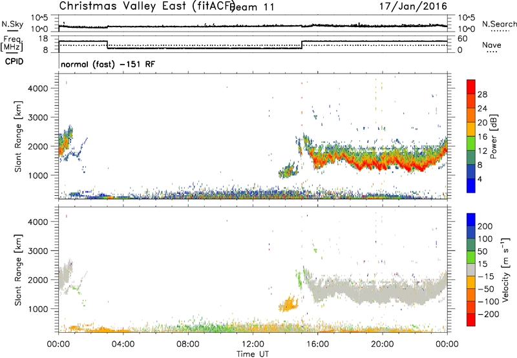This screenshot has width=517, height=358.
Task: Click the title 'Christmas Valley East (fitACF)'
Action: (147, 6)
